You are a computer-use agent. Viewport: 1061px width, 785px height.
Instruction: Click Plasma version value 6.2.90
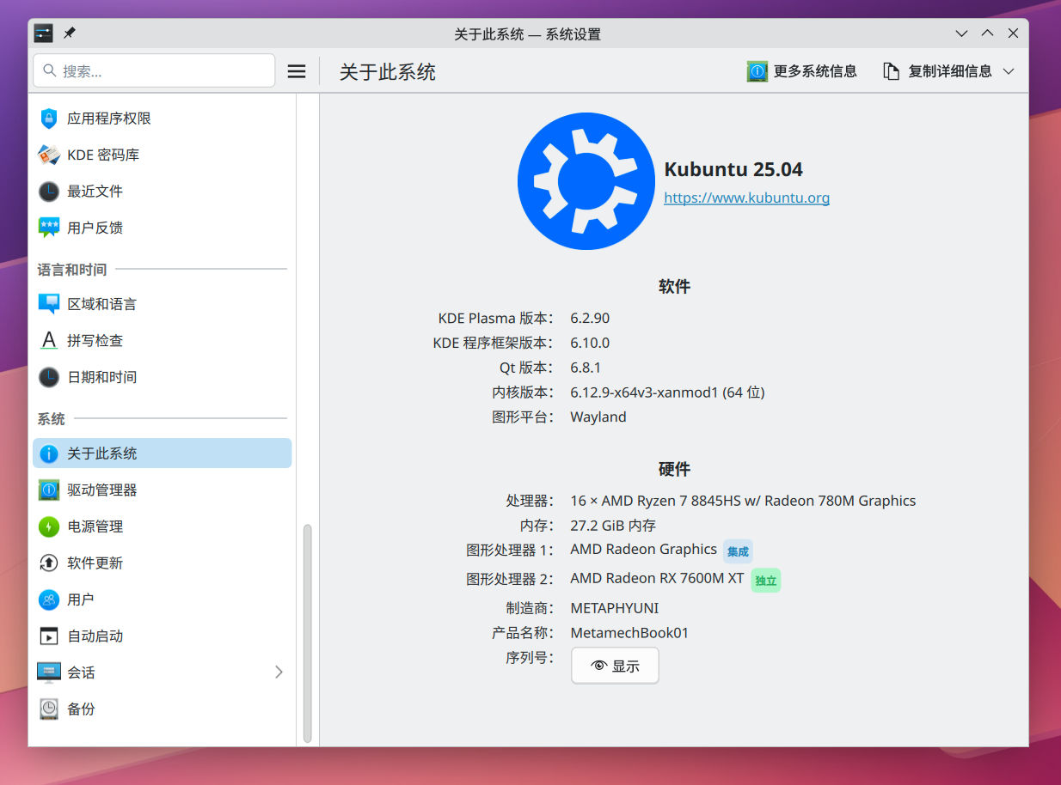(590, 319)
